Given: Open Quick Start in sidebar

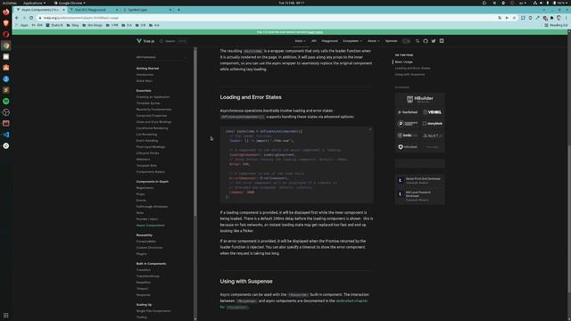Looking at the screenshot, I should click(145, 81).
